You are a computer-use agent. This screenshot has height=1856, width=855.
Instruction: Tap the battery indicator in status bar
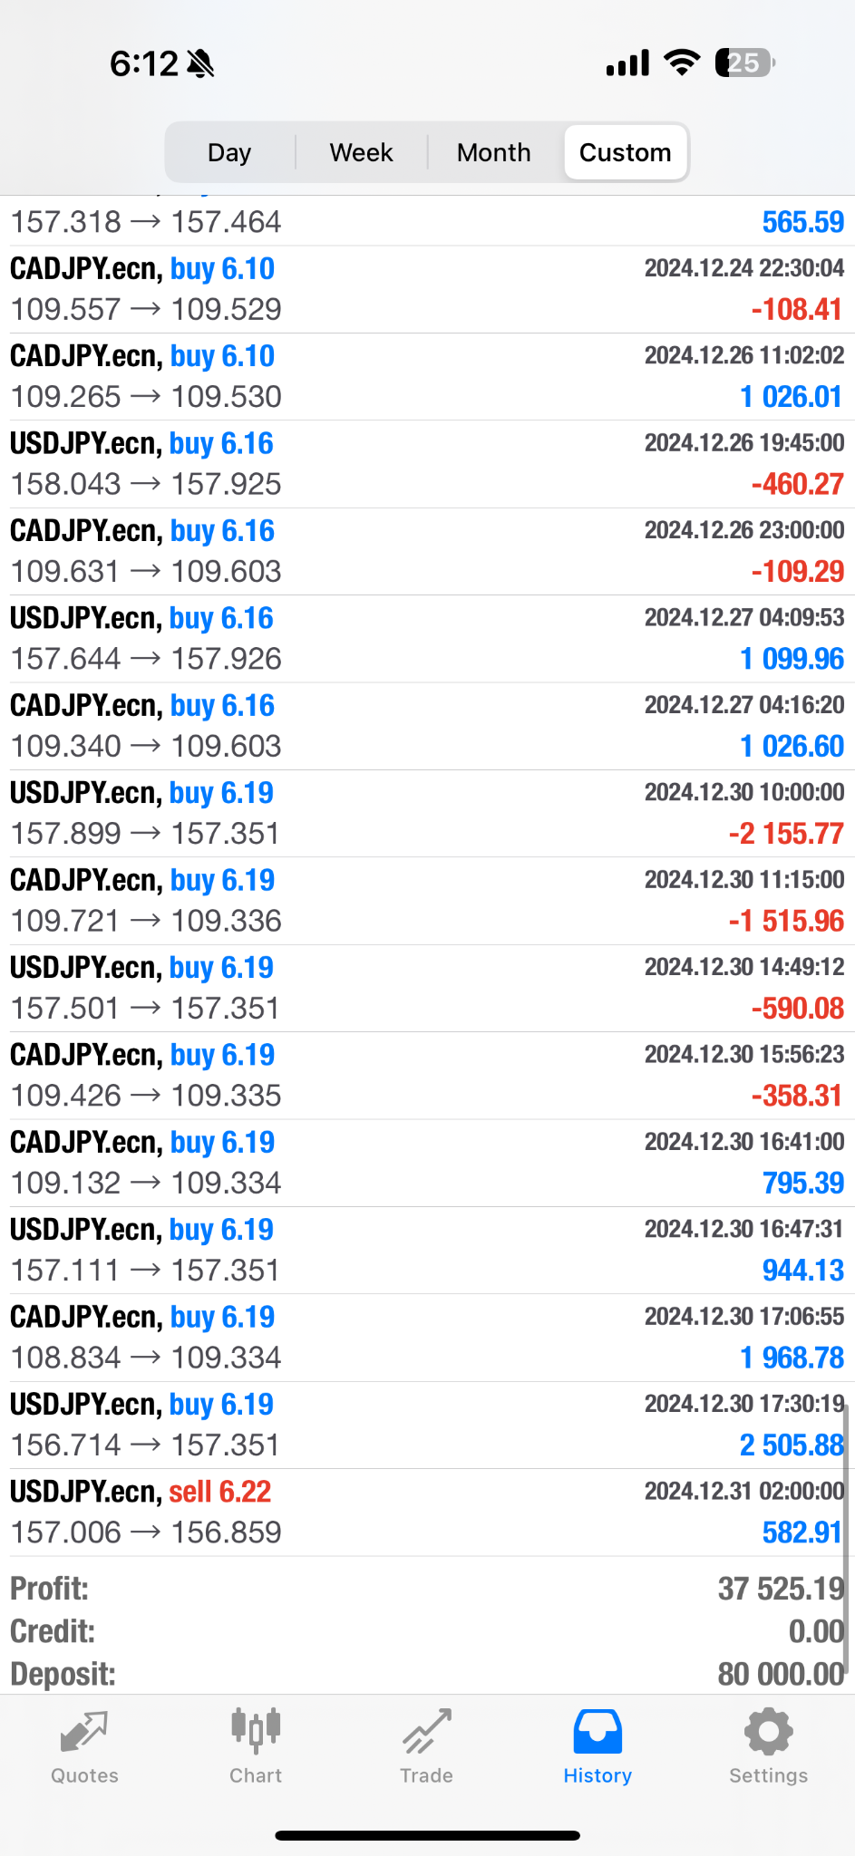[x=744, y=63]
